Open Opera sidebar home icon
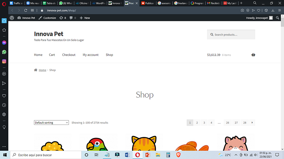 point(4,21)
